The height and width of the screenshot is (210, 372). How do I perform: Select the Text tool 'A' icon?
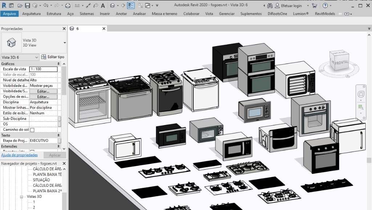[103, 5]
